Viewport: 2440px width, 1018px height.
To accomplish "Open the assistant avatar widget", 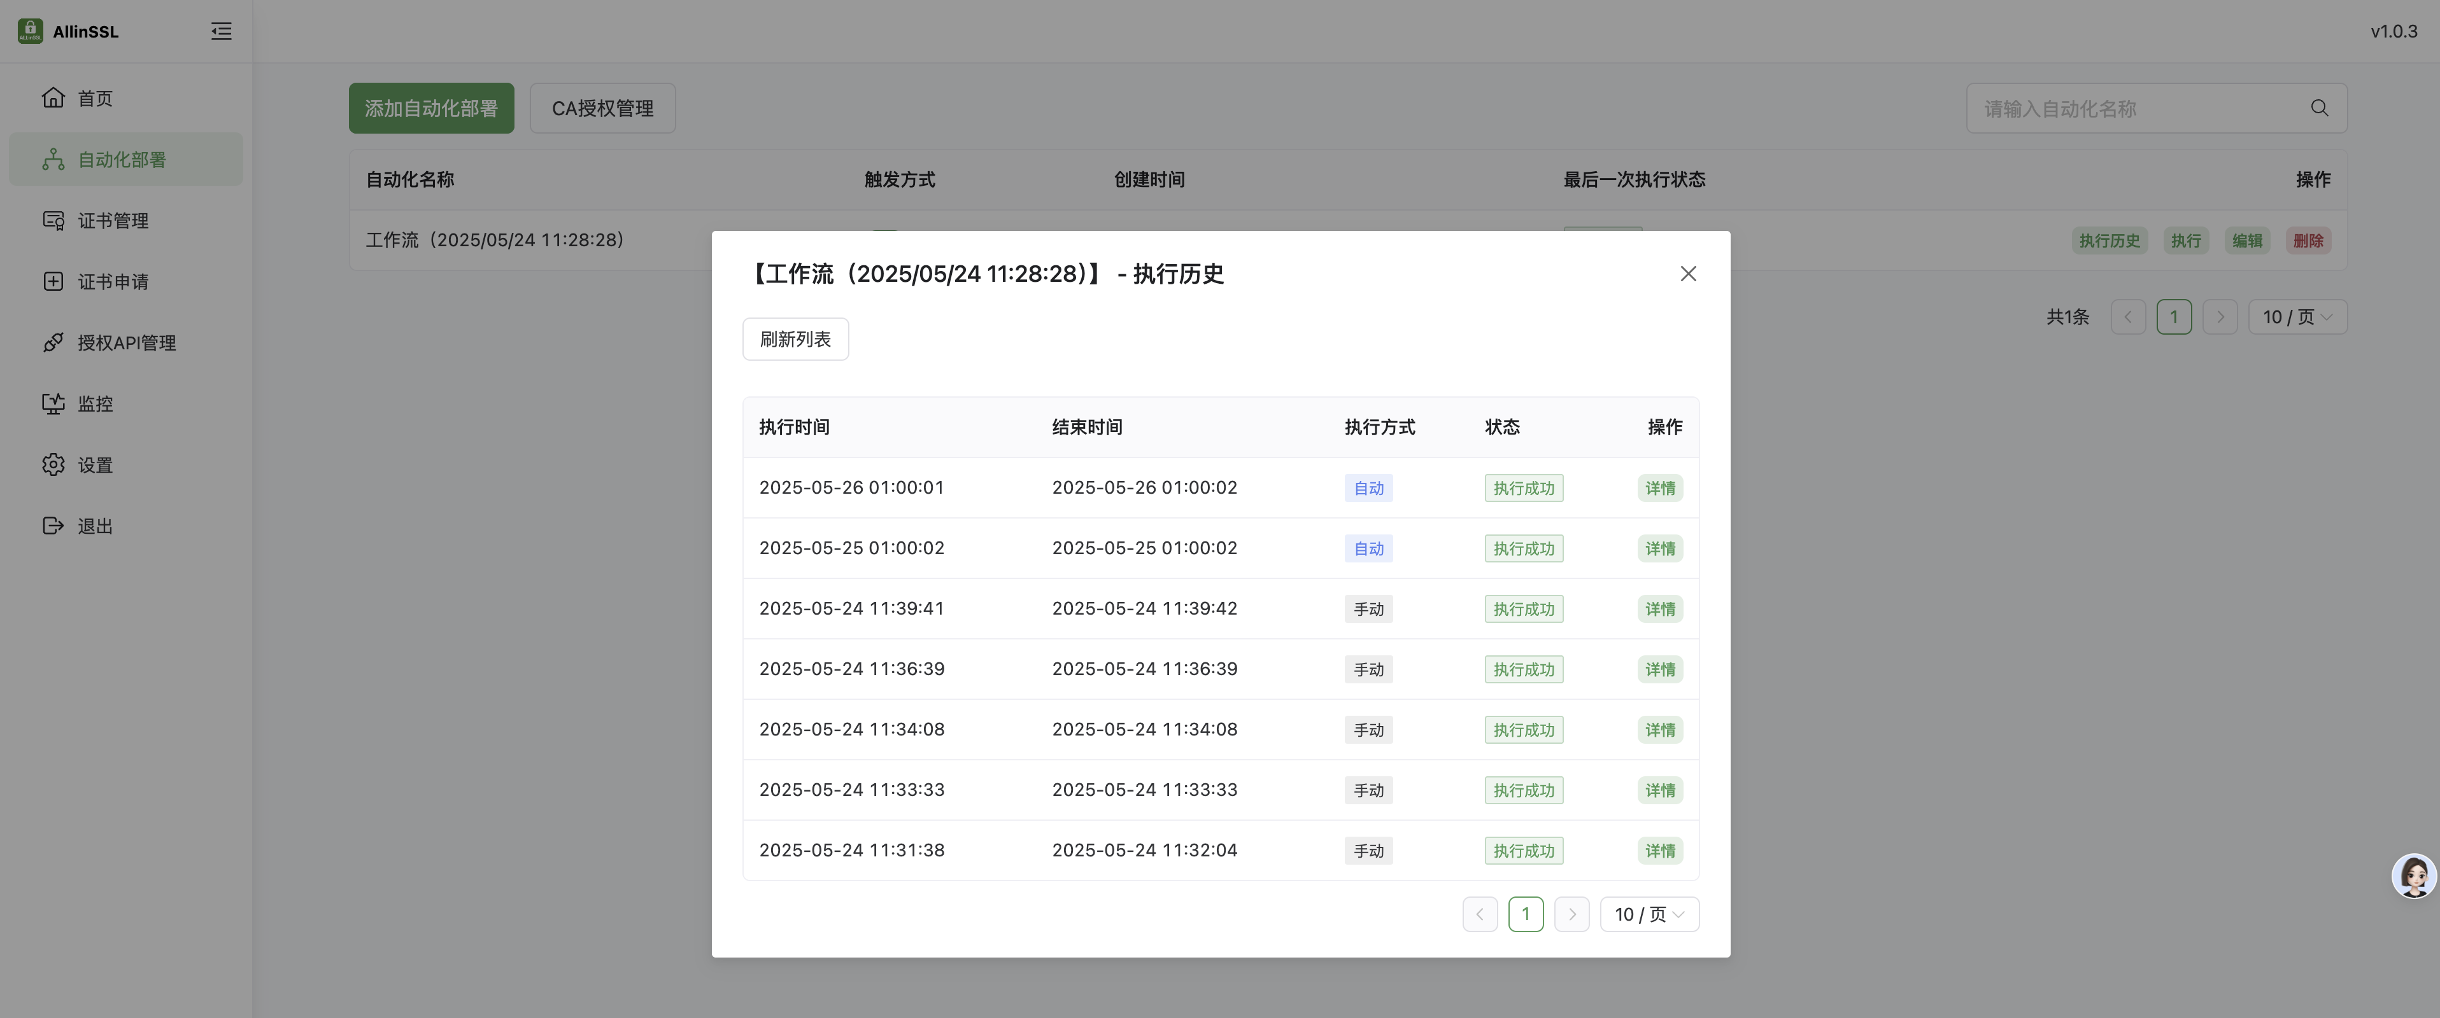I will (x=2413, y=876).
